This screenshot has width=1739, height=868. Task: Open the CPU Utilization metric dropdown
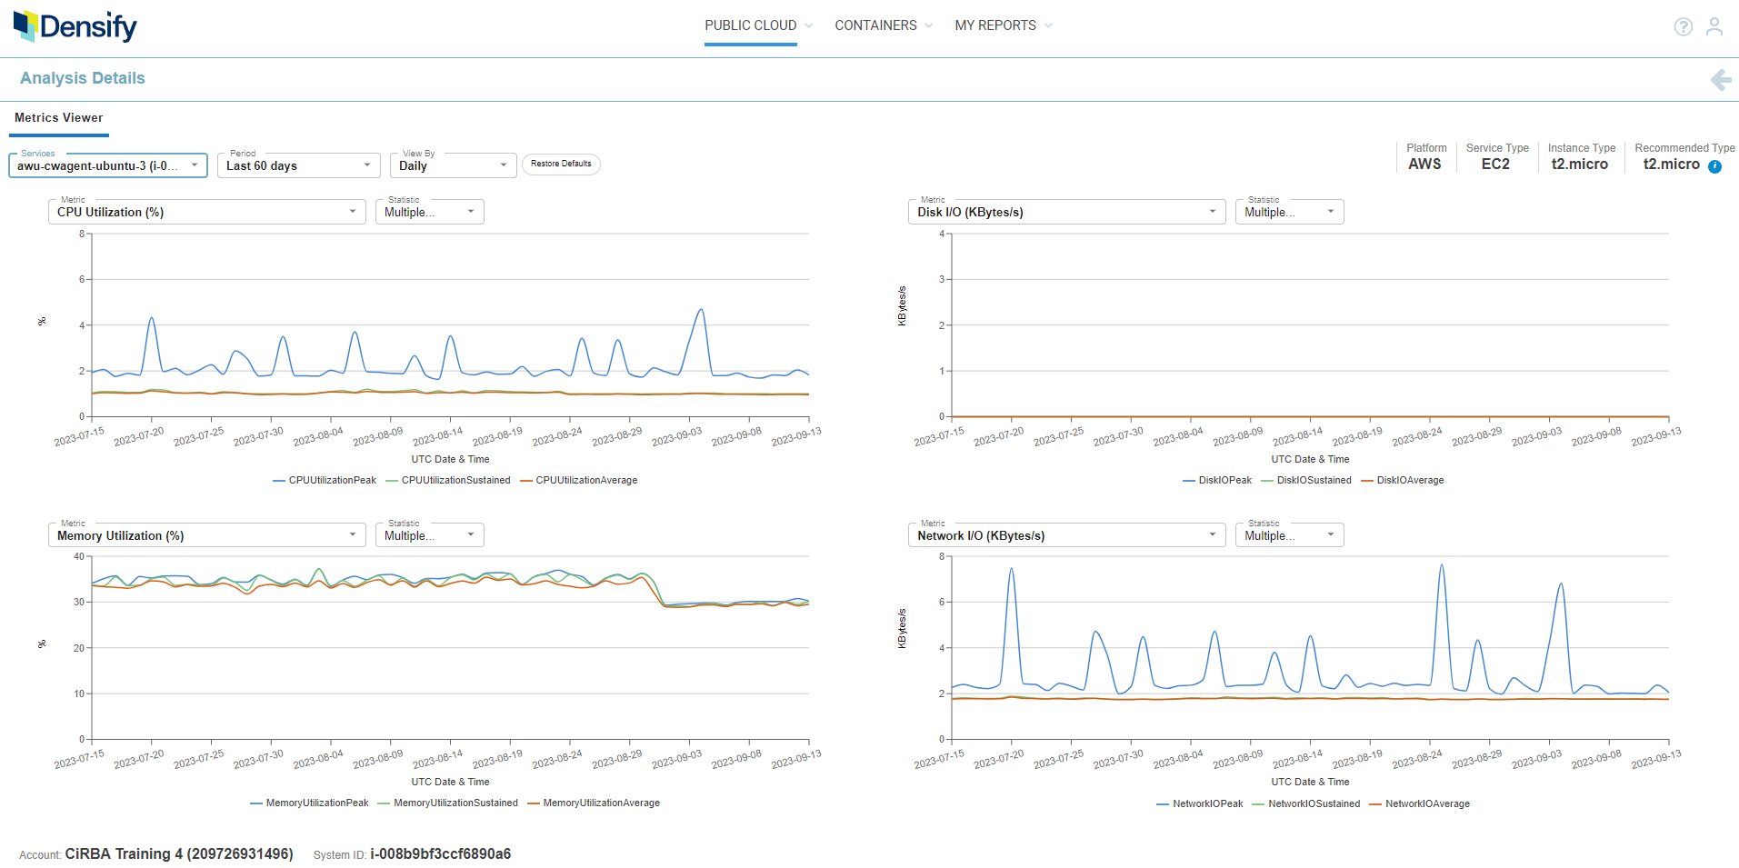point(207,212)
